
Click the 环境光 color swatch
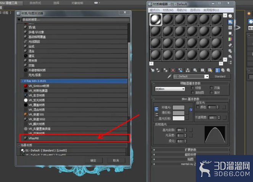[x=179, y=107]
